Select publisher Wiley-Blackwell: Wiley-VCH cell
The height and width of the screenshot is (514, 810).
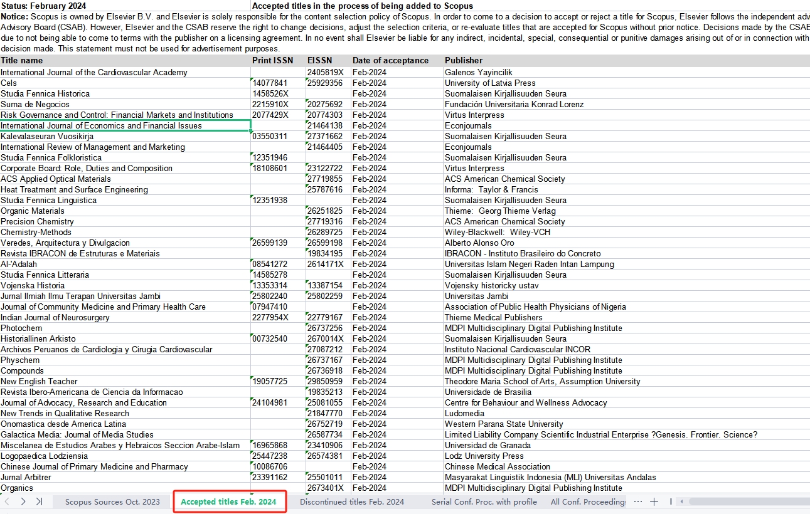(627, 232)
